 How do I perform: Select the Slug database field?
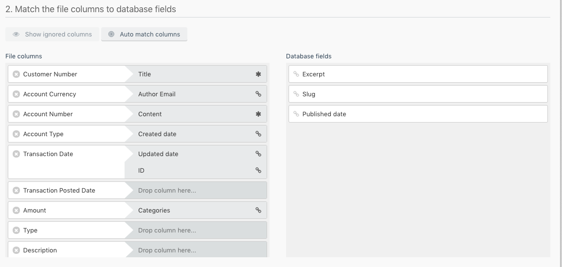[418, 94]
